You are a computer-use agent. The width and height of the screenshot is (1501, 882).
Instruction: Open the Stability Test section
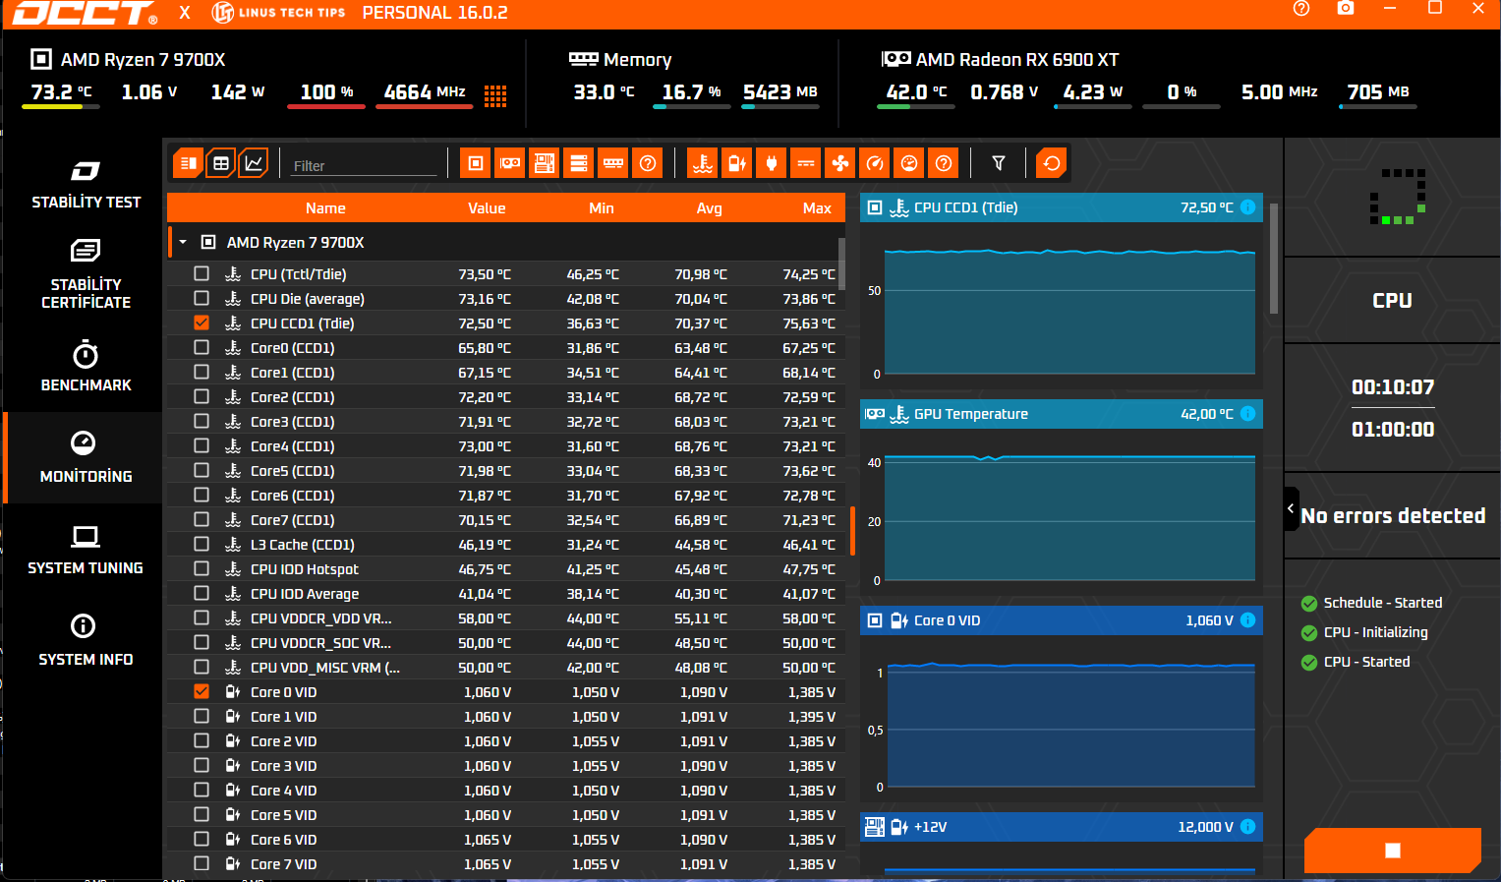[86, 184]
